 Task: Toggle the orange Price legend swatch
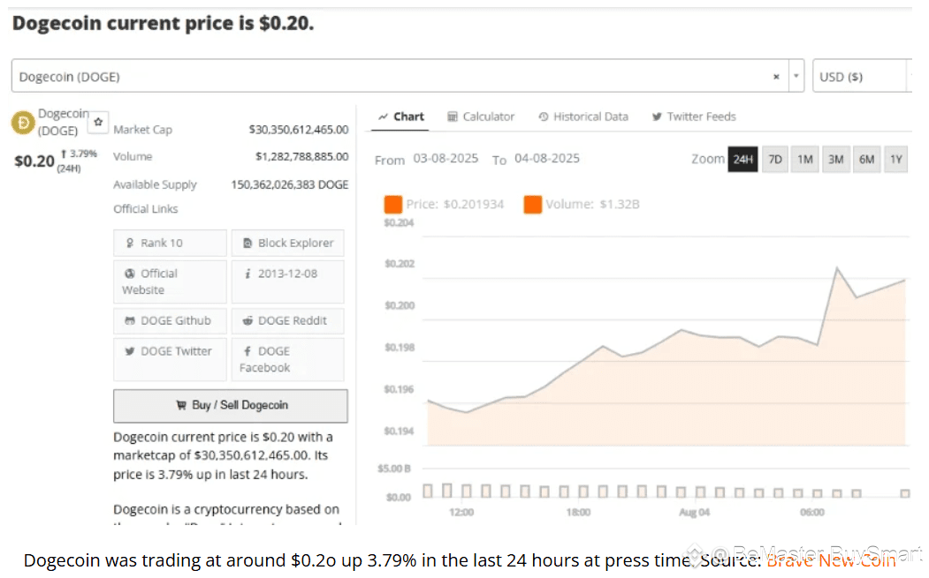pos(392,204)
